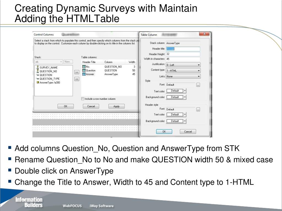Screen dimensions: 282x211
Task: Open Header style font picker ellipsis button
Action: (x=198, y=109)
